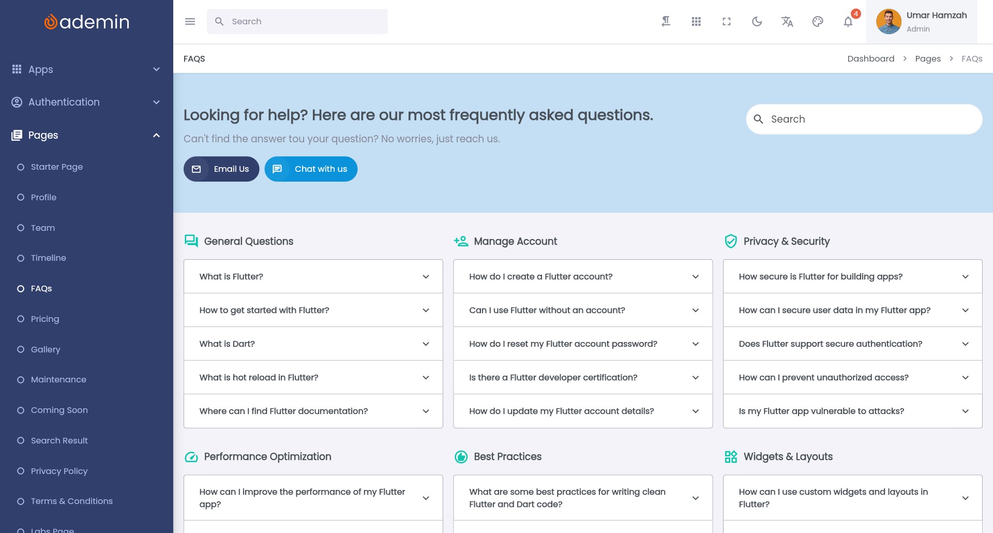
Task: Open the theme color palette icon
Action: tap(818, 22)
